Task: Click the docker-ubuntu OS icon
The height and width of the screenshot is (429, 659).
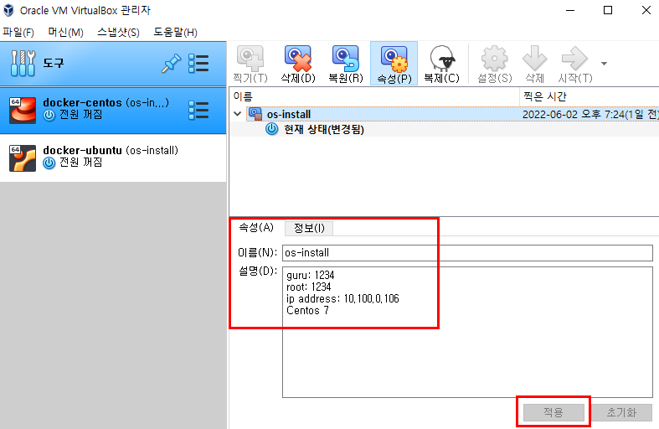Action: pos(23,158)
